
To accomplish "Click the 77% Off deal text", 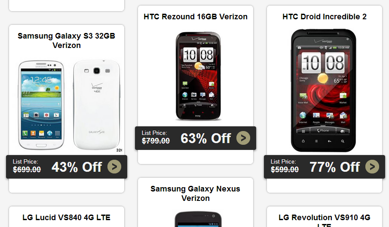I will [x=335, y=167].
